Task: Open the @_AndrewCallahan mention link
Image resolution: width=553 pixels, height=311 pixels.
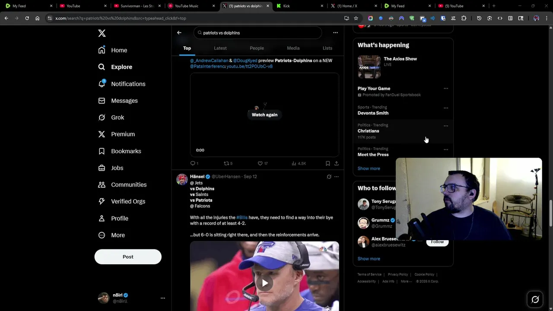Action: point(209,60)
